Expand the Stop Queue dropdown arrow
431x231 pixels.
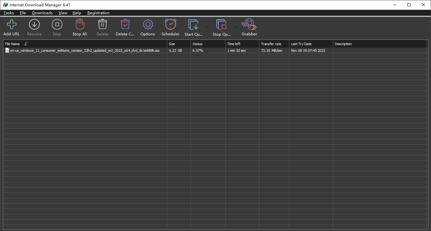[x=235, y=27]
